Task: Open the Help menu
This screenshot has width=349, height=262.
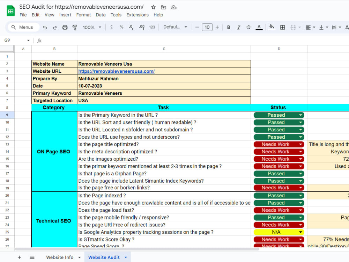Action: point(158,15)
